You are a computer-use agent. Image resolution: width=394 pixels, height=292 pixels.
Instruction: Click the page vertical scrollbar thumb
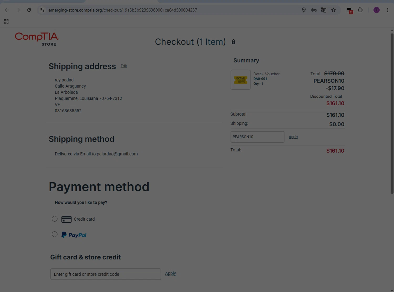[x=392, y=113]
